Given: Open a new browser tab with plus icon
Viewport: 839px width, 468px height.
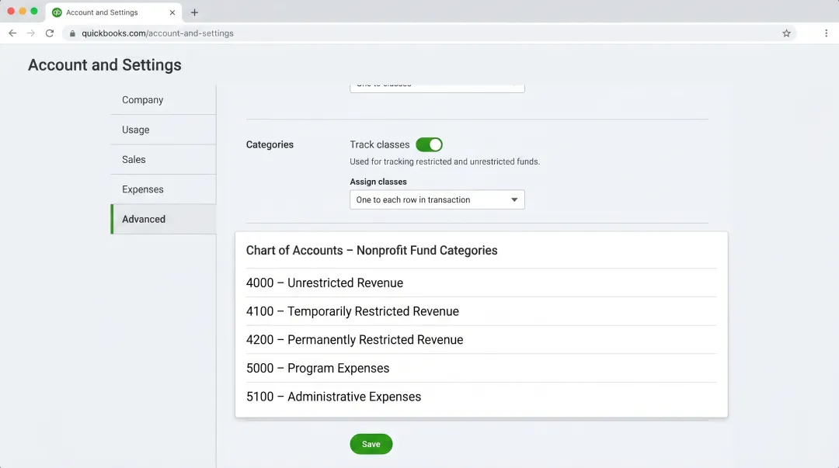Looking at the screenshot, I should tap(194, 12).
